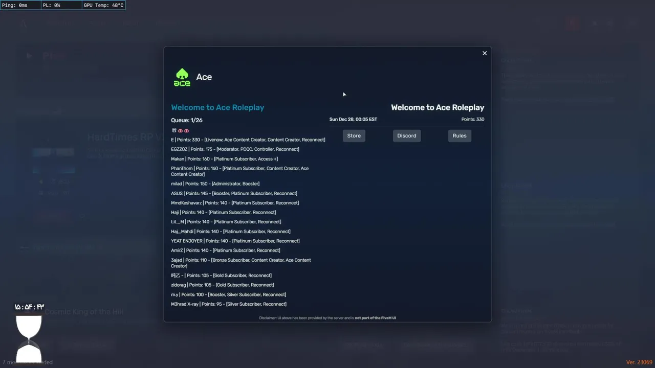Close the Ace Roleplay queue dialog

coord(485,53)
